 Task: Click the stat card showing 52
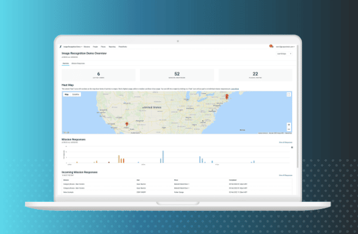pyautogui.click(x=177, y=75)
